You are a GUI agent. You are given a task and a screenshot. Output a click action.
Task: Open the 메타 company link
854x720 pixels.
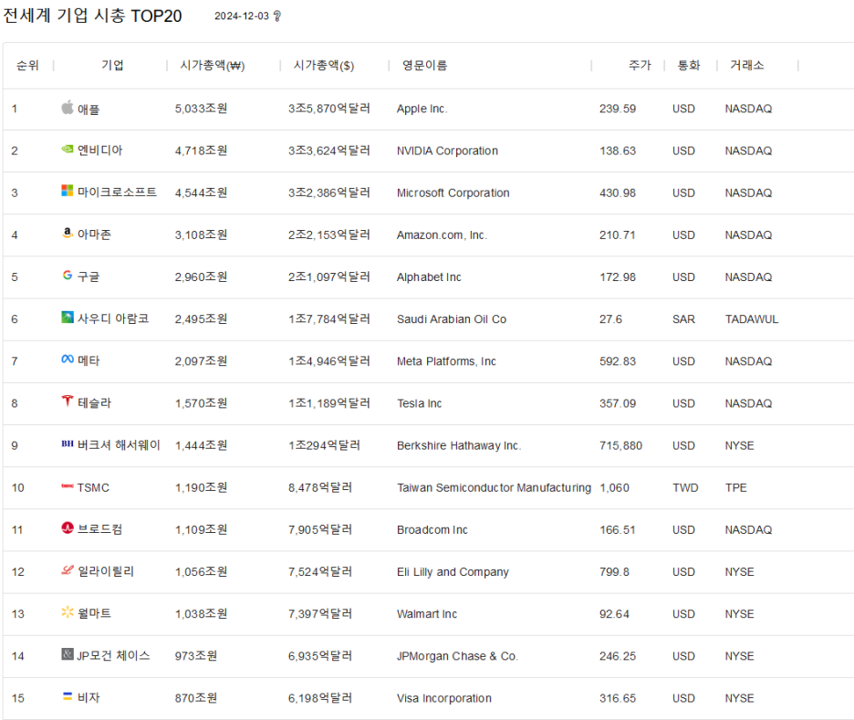pyautogui.click(x=89, y=360)
